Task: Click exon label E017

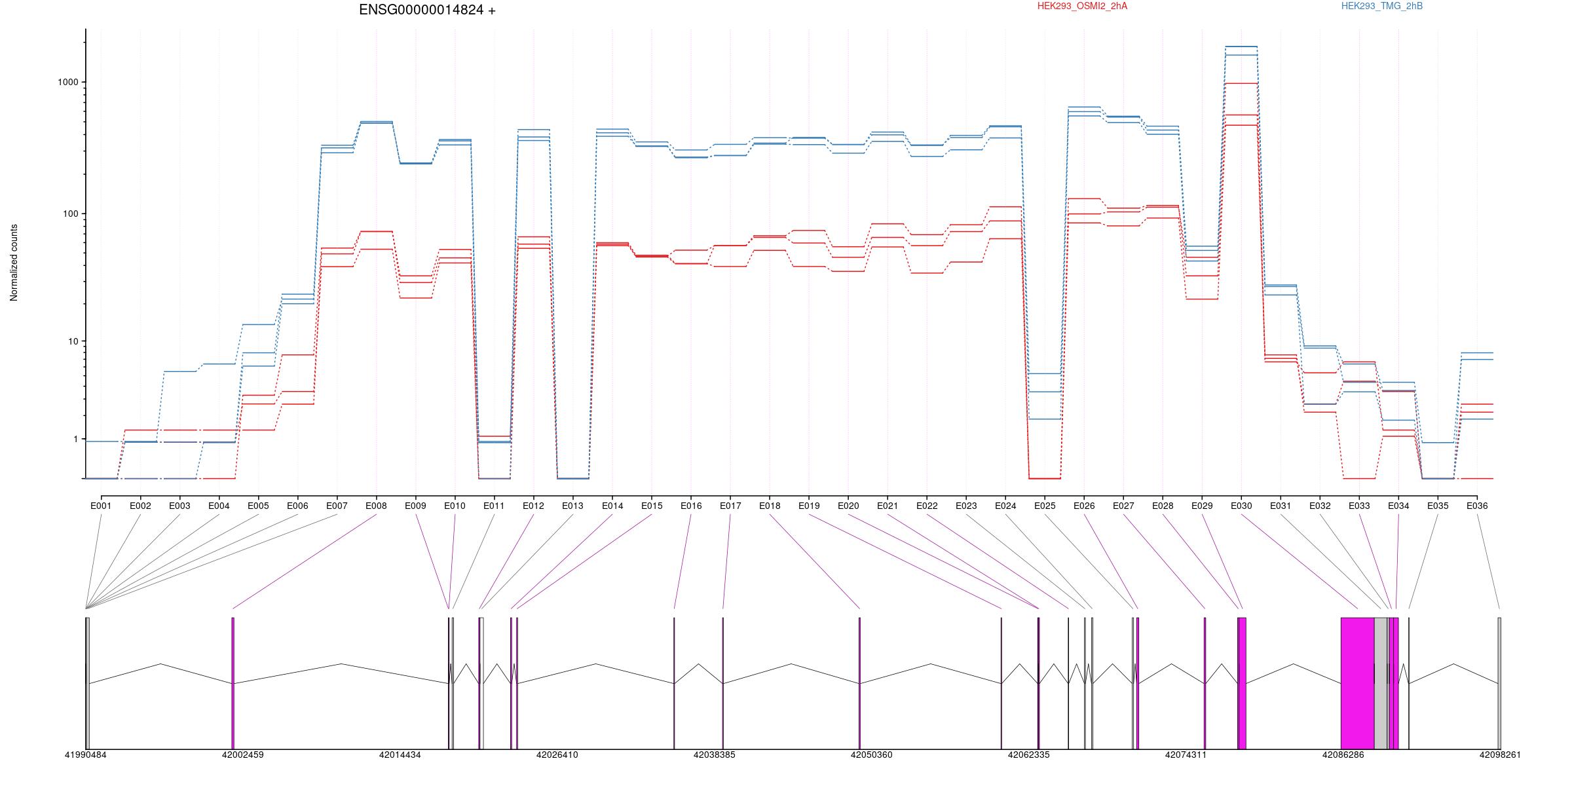Action: point(730,506)
